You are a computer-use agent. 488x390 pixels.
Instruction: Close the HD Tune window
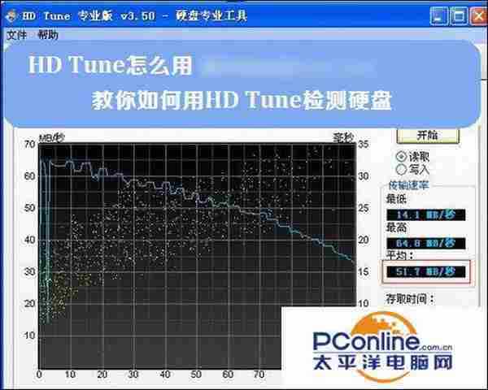coord(479,15)
